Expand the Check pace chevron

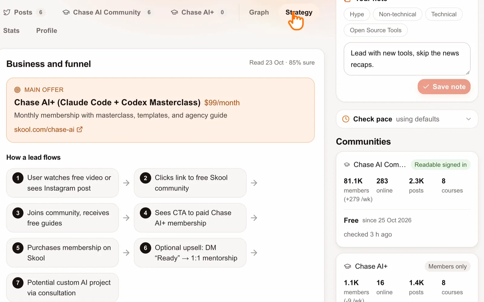click(x=468, y=119)
